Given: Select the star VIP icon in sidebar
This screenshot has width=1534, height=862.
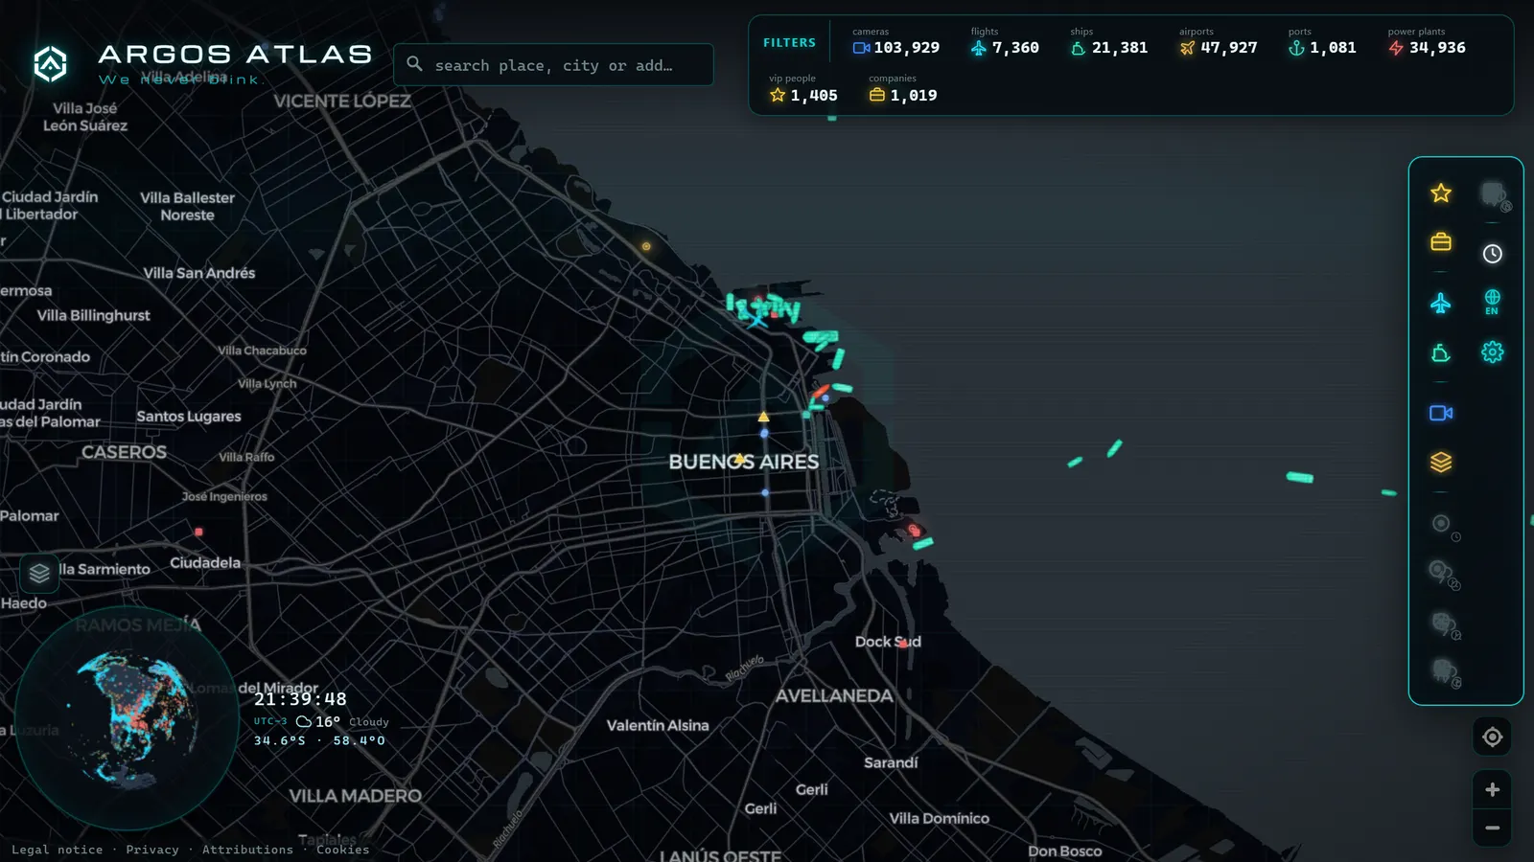Looking at the screenshot, I should pos(1440,193).
